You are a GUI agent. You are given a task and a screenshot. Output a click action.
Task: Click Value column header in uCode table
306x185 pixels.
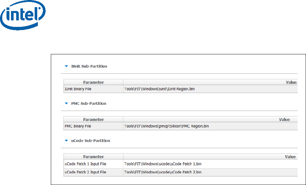pos(290,157)
